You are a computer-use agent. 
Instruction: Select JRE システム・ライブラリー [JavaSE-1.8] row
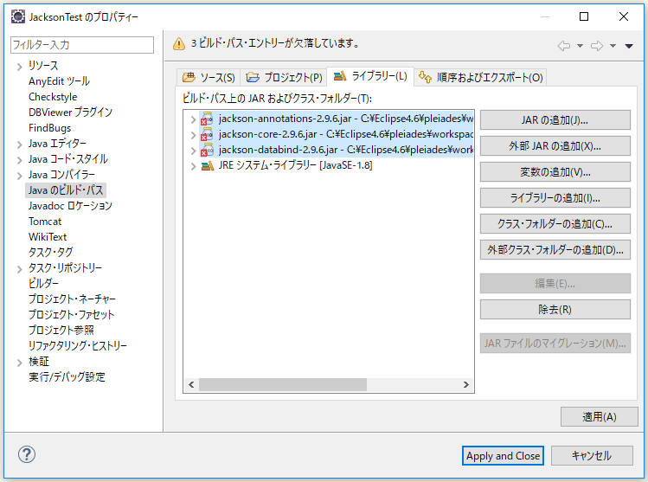coord(296,166)
